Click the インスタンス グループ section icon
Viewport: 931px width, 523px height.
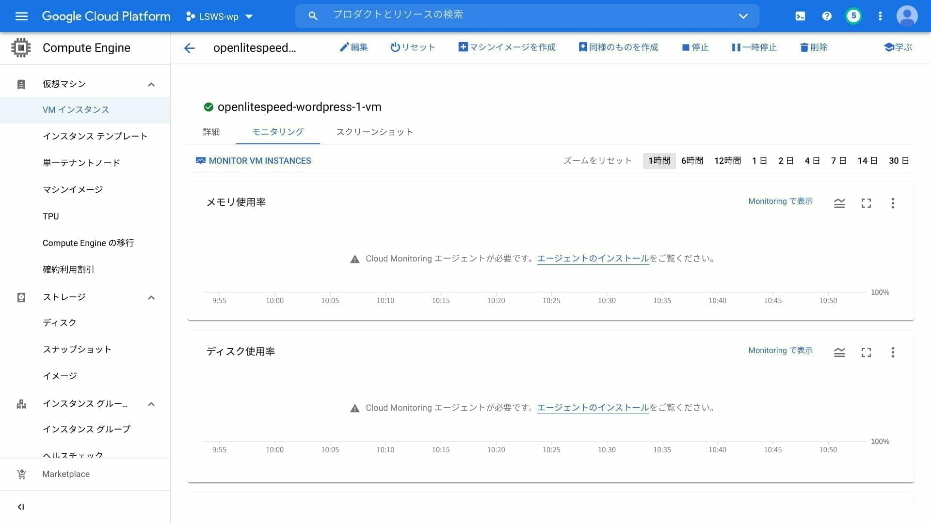click(x=21, y=404)
